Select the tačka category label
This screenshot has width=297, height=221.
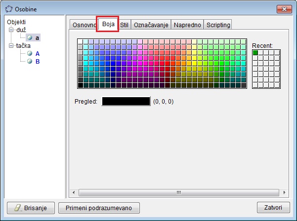23,45
